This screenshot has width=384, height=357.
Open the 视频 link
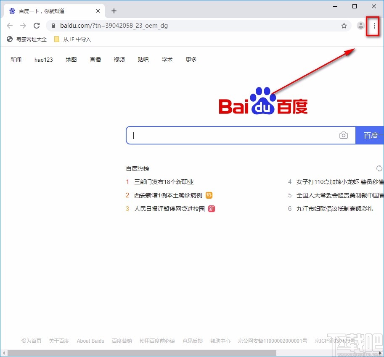coord(119,60)
